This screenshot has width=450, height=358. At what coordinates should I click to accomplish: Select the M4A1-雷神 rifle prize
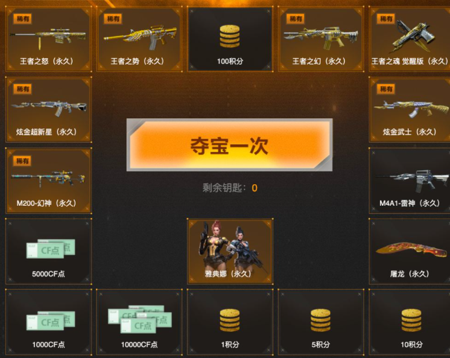pyautogui.click(x=410, y=181)
